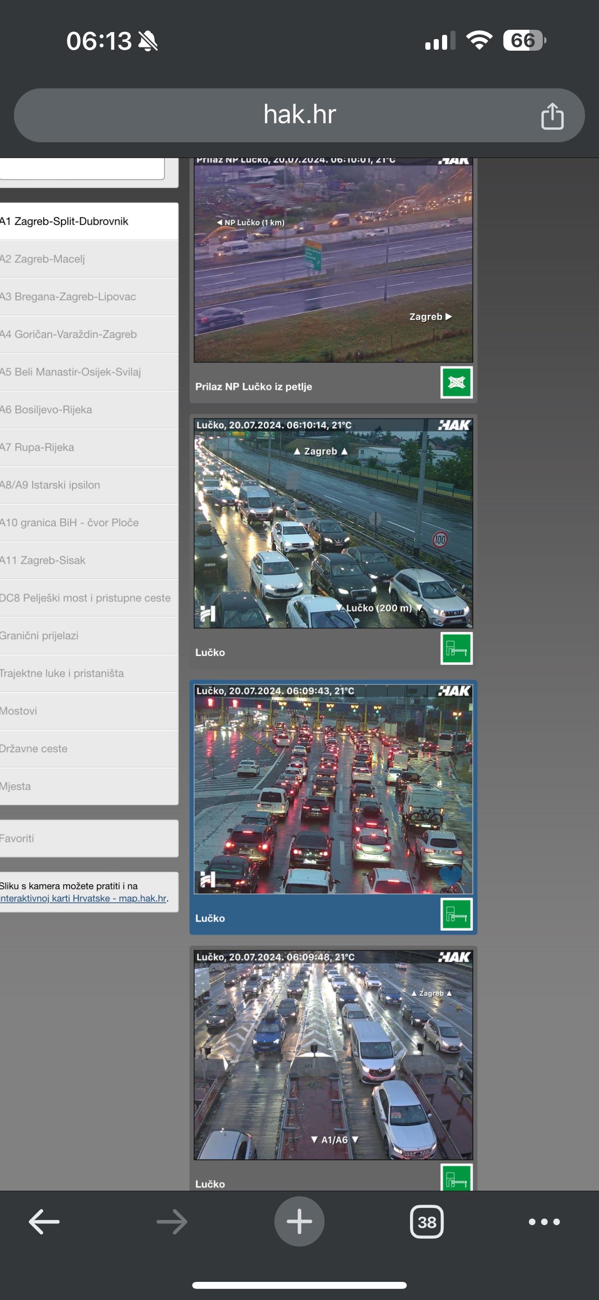Go back with the browser back arrow
The image size is (599, 1300).
pyautogui.click(x=45, y=1222)
